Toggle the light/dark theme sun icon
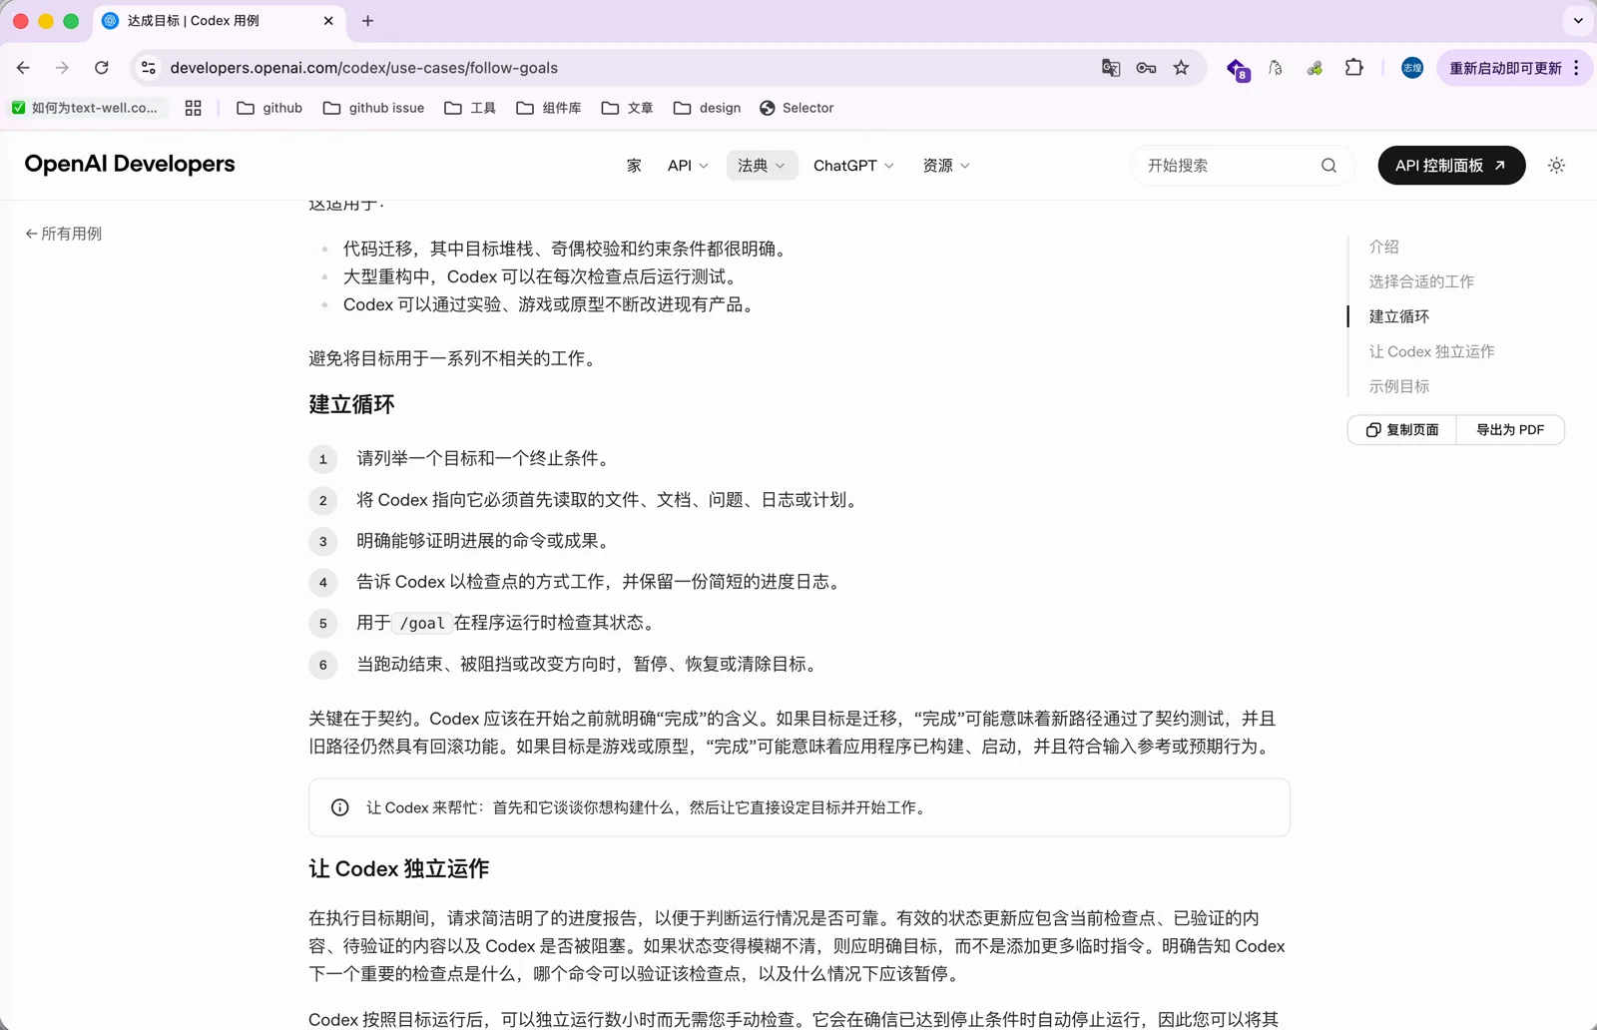 click(x=1556, y=166)
